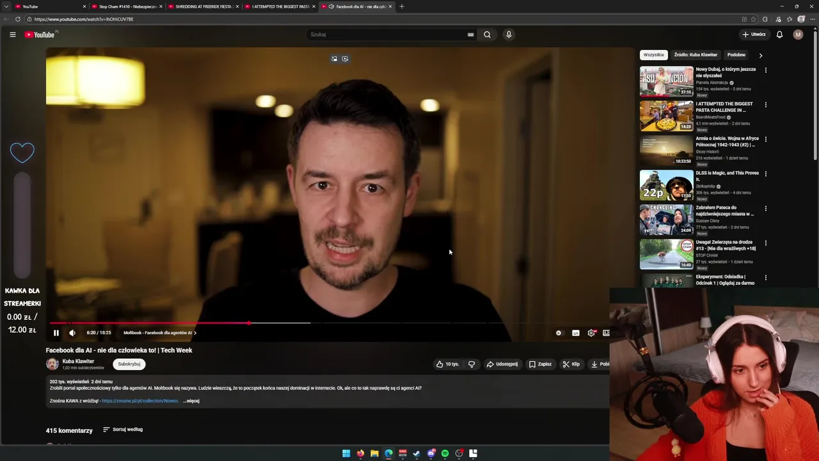This screenshot has height=461, width=819.
Task: Open BIGGEST PASTA CHALLENGE video thumbnail
Action: click(x=666, y=116)
